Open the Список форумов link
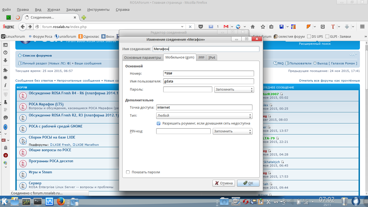The image size is (368, 207). [x=37, y=56]
